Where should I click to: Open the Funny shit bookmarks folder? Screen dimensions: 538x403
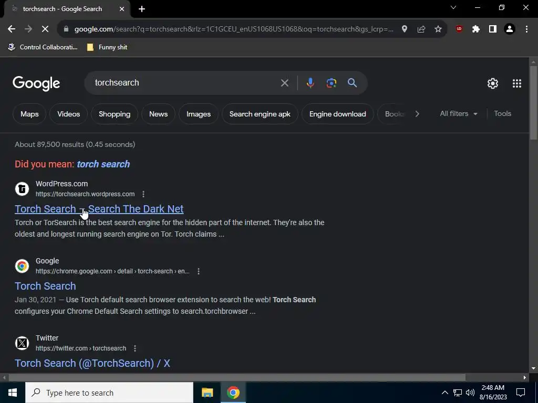[107, 47]
